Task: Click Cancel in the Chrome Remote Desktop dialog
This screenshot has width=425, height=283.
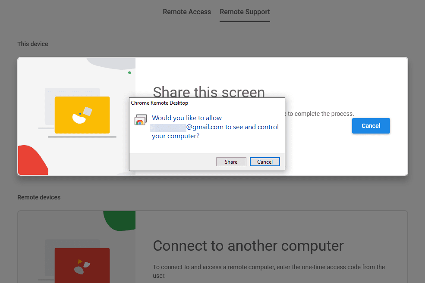Action: pyautogui.click(x=264, y=162)
